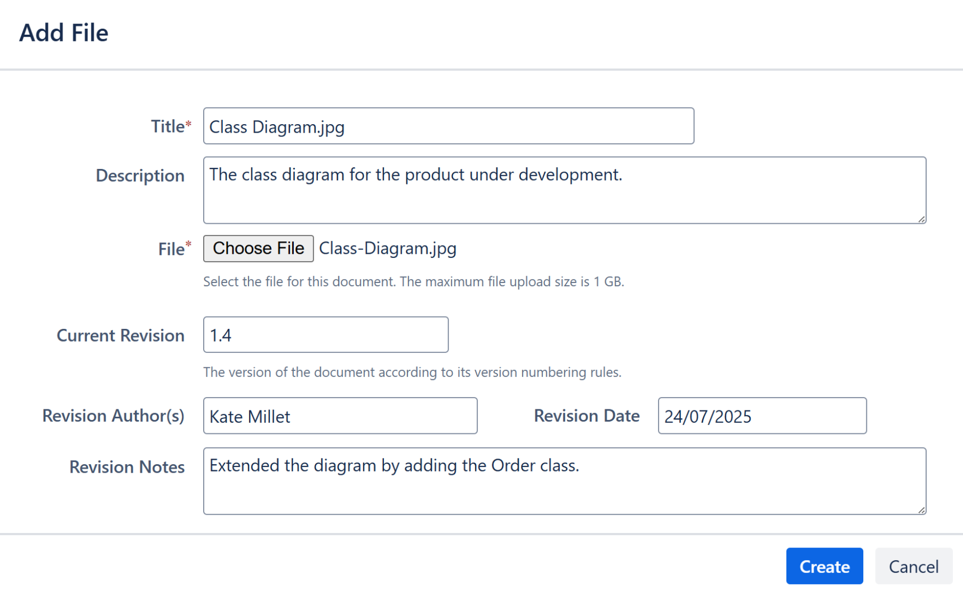Screen dimensions: 963x590
Task: Click the Revision Date label
Action: click(587, 416)
